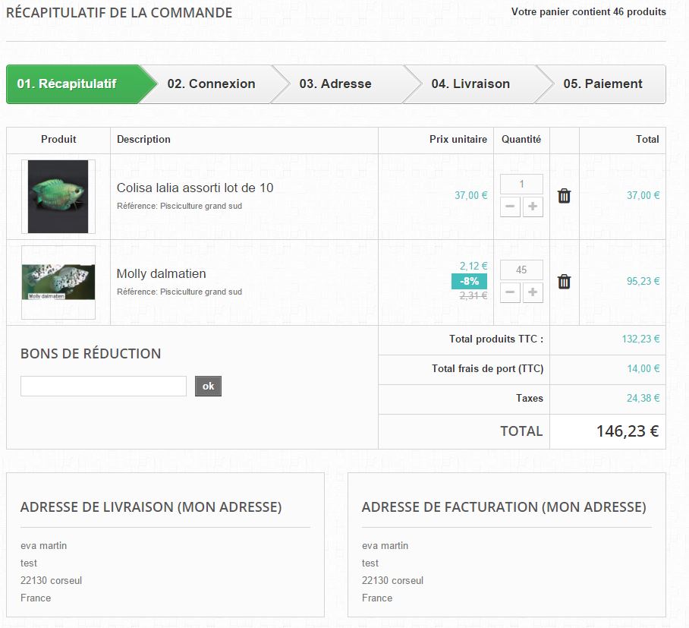Decrease Molly dalmatien quantity with minus
This screenshot has height=628, width=689.
point(510,292)
